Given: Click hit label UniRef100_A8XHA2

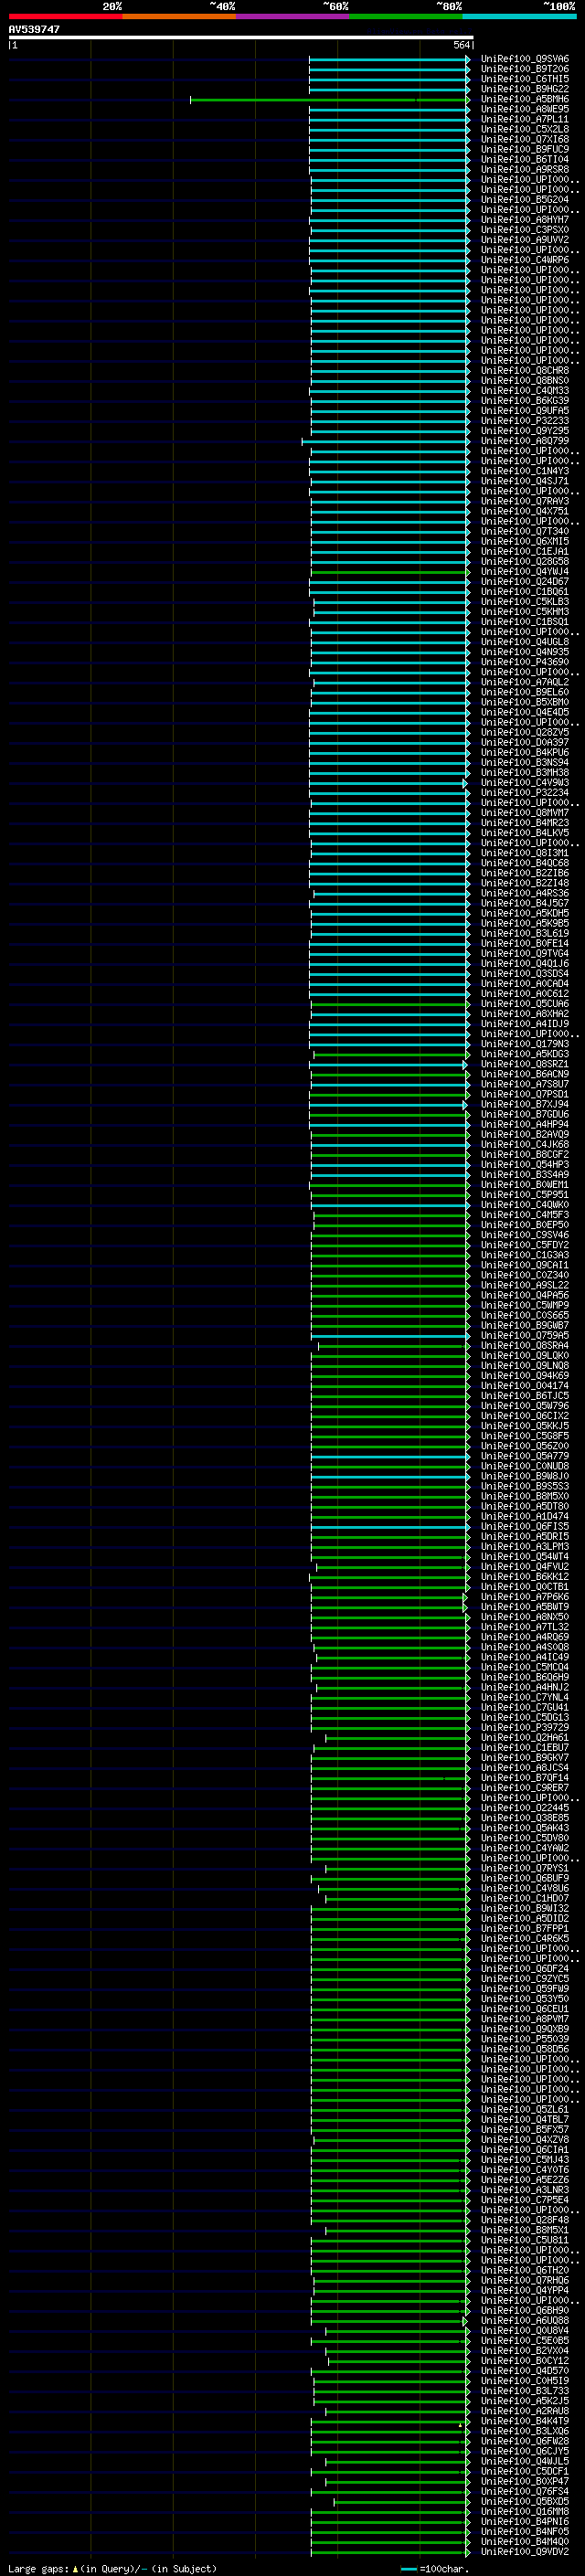Looking at the screenshot, I should [x=525, y=1014].
